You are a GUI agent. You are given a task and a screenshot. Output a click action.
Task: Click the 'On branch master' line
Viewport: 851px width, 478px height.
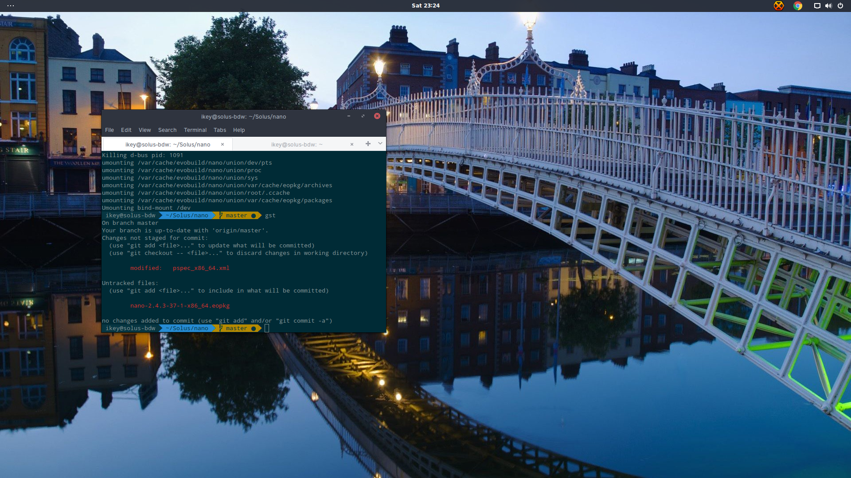130,223
